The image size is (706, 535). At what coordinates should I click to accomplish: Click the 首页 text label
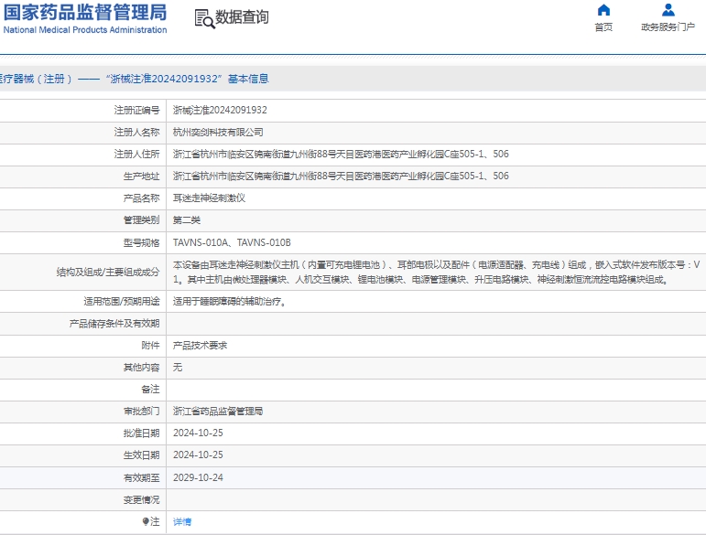point(603,27)
